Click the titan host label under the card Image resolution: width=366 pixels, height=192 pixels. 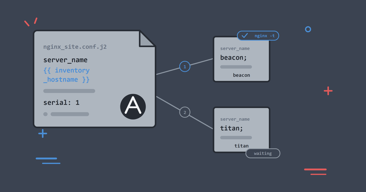242,146
